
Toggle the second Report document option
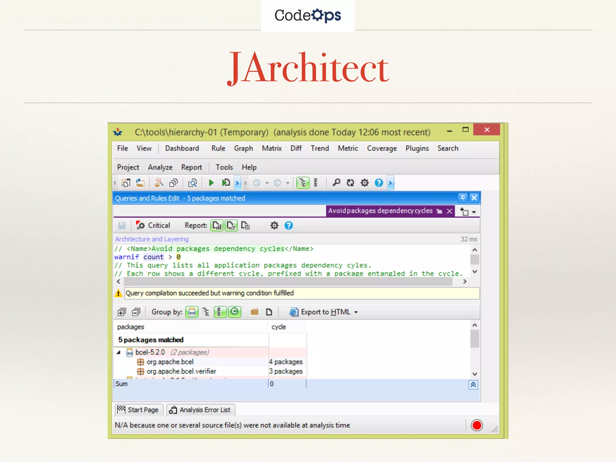click(x=231, y=225)
